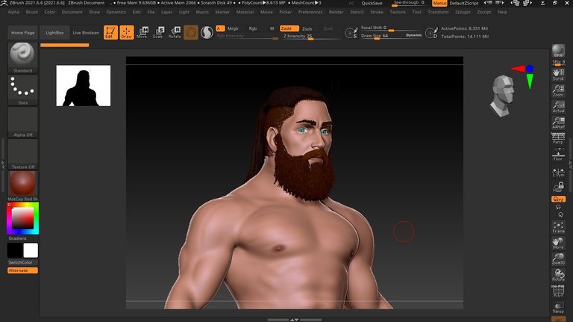Image resolution: width=573 pixels, height=322 pixels.
Task: Select the white main color swatch
Action: tap(31, 250)
